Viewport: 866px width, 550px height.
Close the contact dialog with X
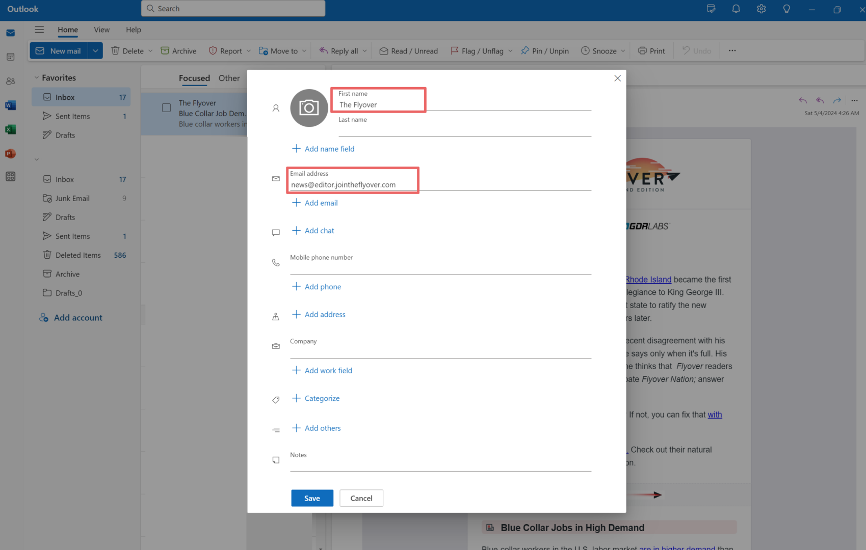tap(617, 78)
